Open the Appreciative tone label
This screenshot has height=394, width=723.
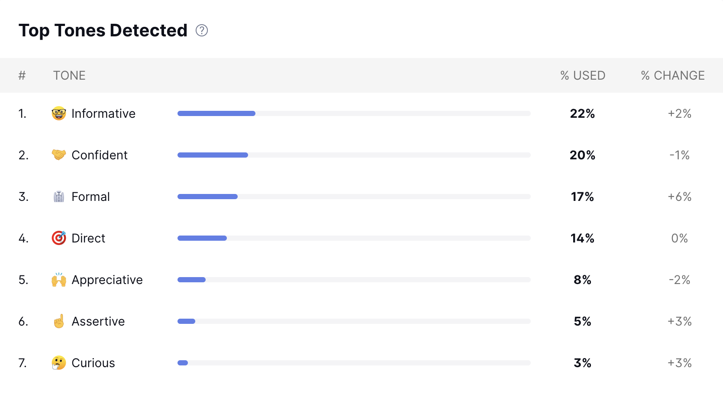107,280
